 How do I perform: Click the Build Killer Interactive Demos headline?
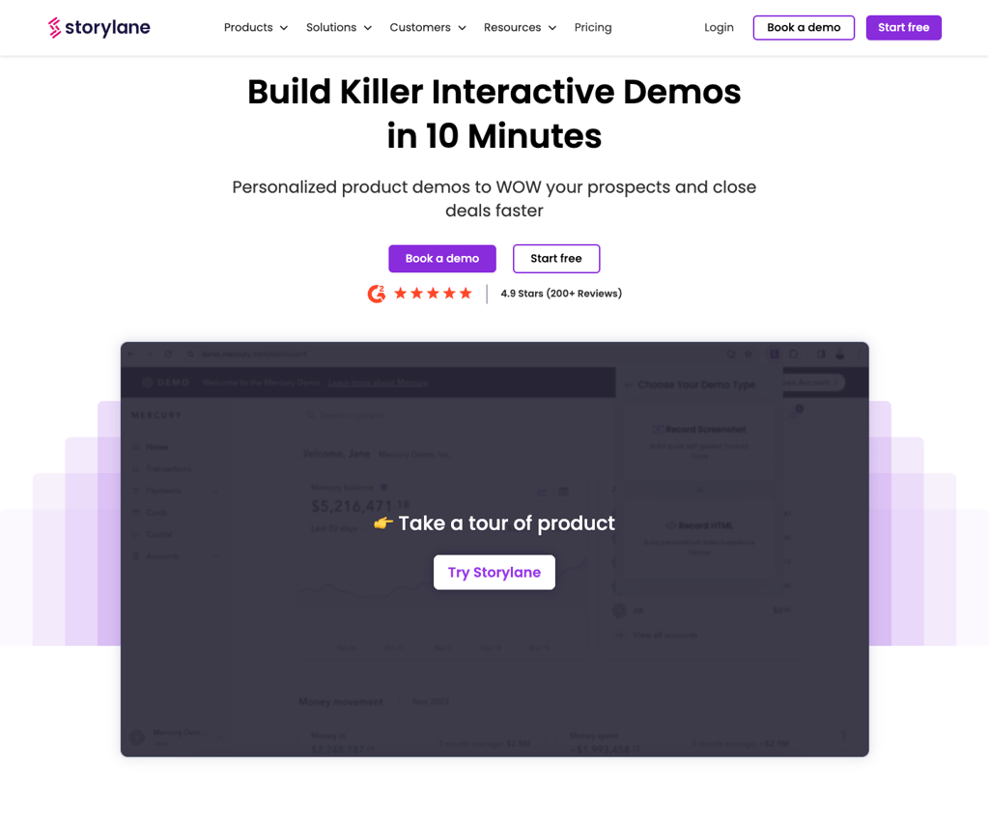[494, 114]
